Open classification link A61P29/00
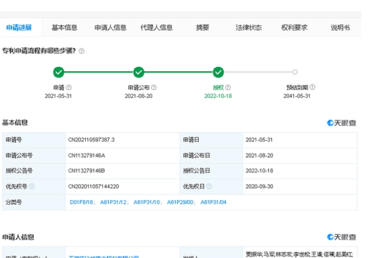This screenshot has width=368, height=258. coord(181,202)
